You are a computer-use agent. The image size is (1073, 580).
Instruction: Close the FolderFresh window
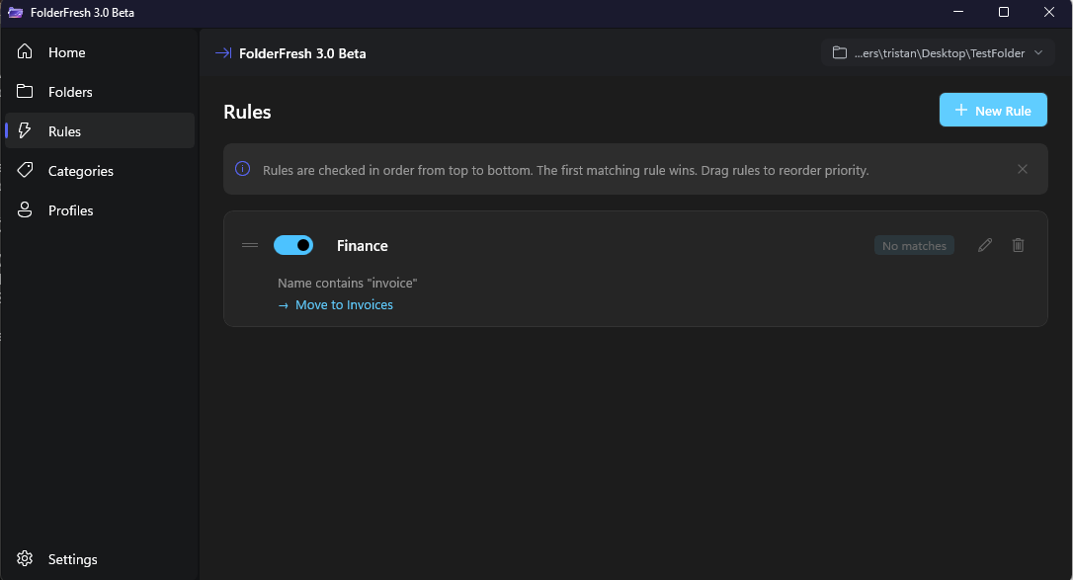[1048, 12]
